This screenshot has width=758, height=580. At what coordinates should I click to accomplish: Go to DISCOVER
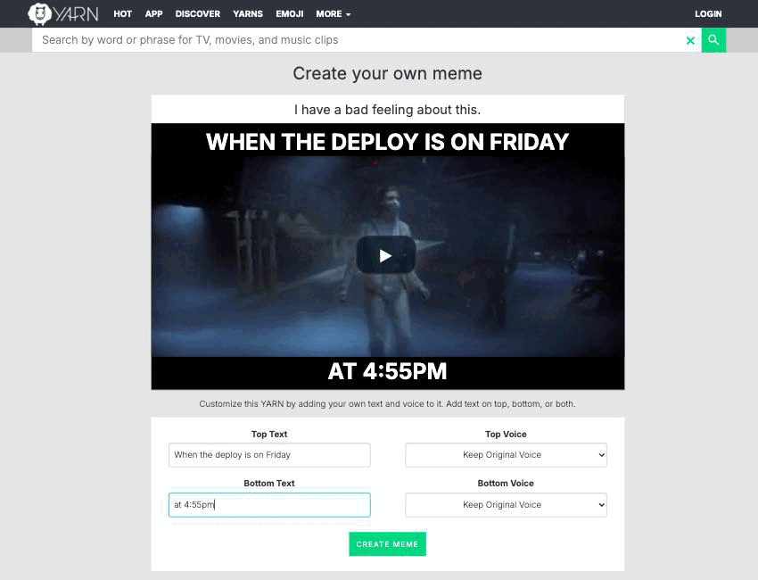pos(198,14)
